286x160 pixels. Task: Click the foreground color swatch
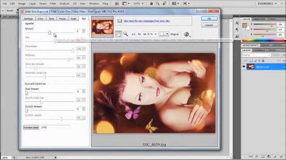tap(245, 25)
